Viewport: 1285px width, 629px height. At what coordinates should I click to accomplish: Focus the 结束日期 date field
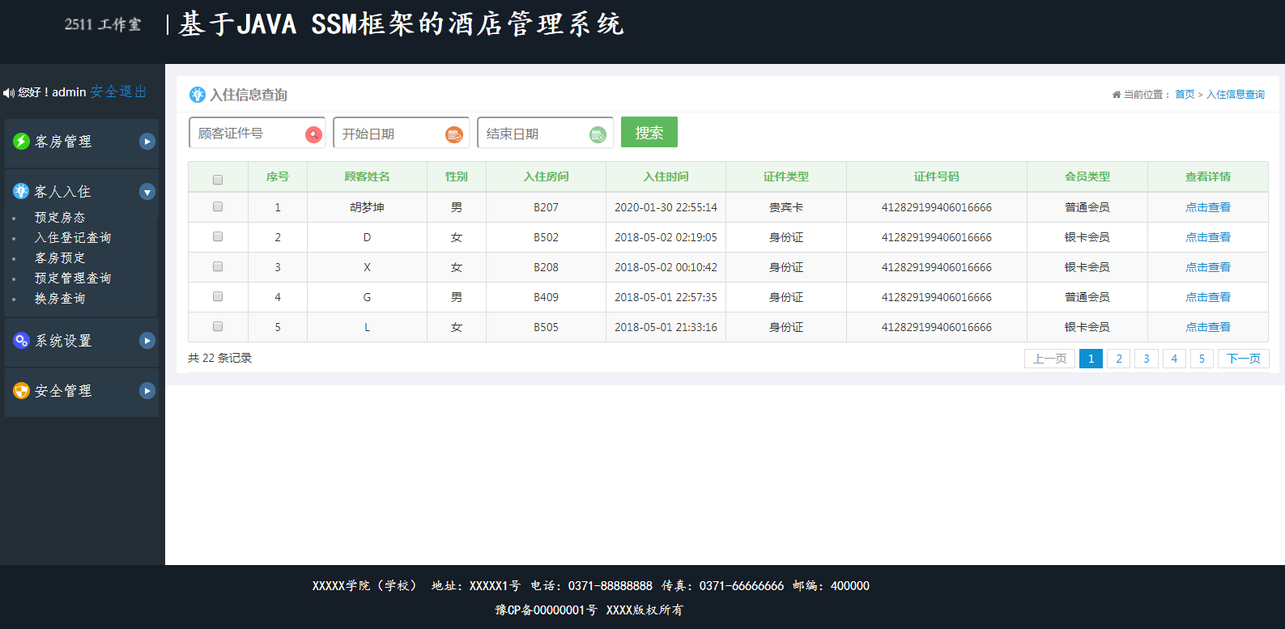(545, 133)
